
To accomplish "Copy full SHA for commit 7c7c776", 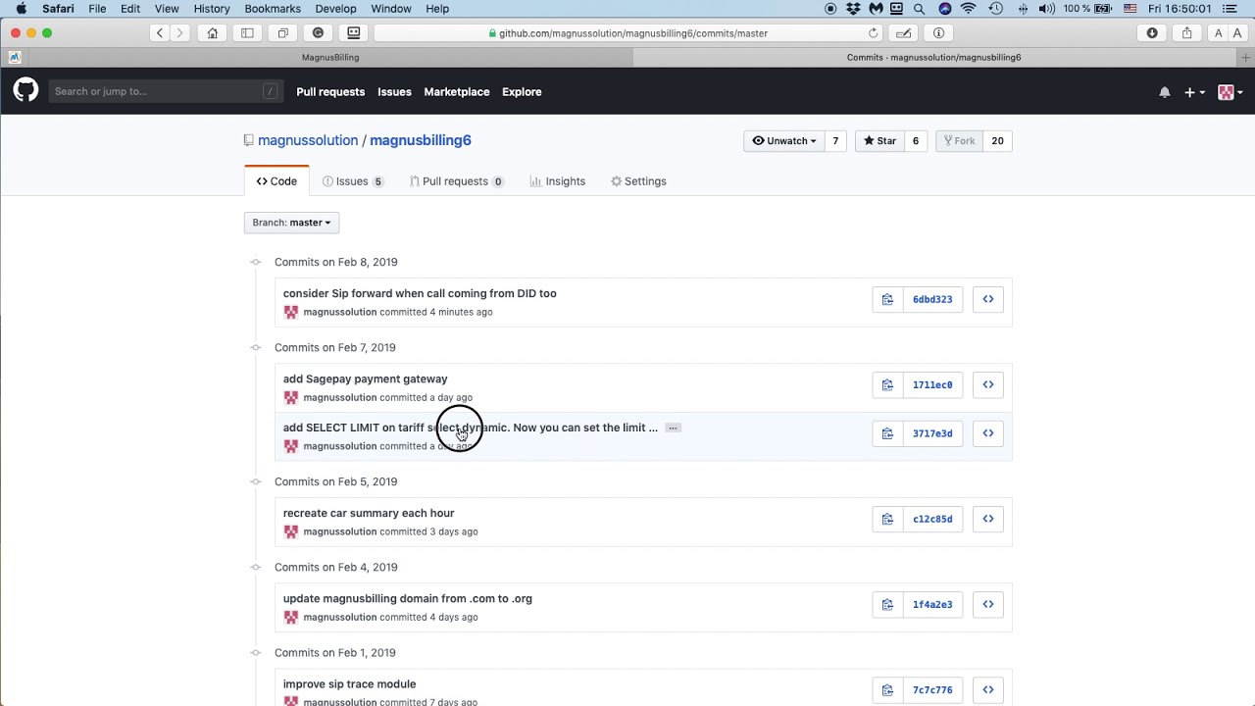I will (x=887, y=689).
